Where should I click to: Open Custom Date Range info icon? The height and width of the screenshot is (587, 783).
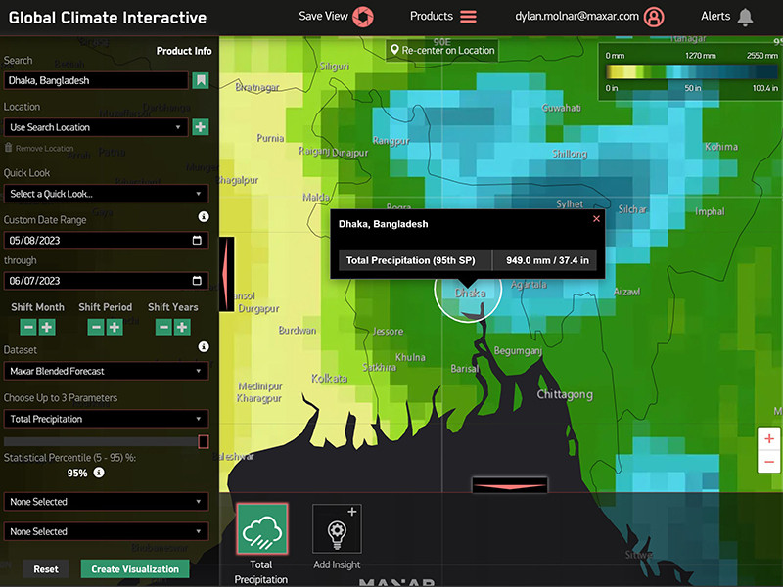[204, 216]
